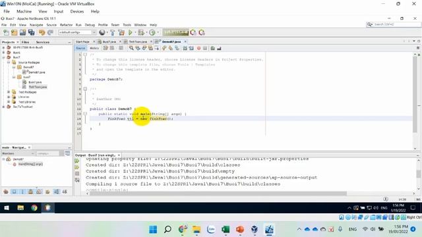Viewport: 422px width, 237px height.
Task: Select TinhToan.java in the project tree
Action: (38, 87)
